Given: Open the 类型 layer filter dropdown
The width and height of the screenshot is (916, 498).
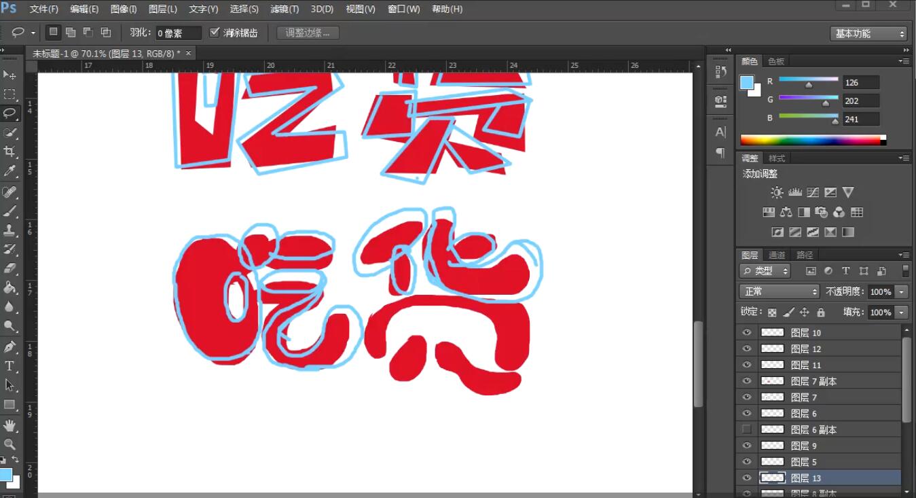Looking at the screenshot, I should (765, 271).
